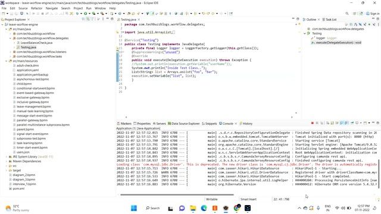Open the Refactor menu

point(37,8)
